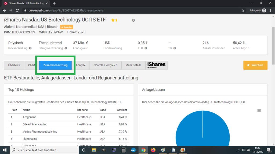Select the Zusammensetzung tab

coord(55,65)
